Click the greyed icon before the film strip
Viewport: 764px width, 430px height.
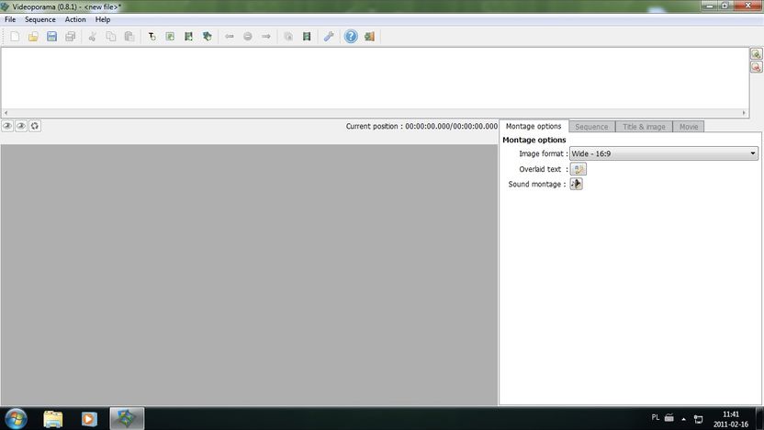pos(288,37)
